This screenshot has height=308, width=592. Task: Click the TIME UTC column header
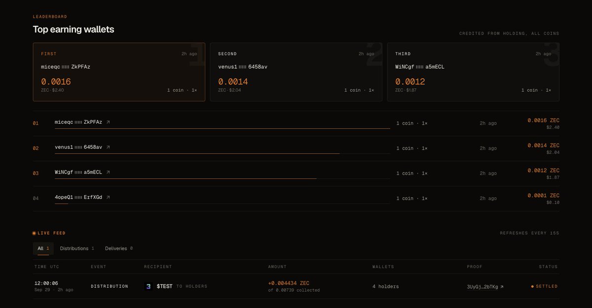click(47, 267)
